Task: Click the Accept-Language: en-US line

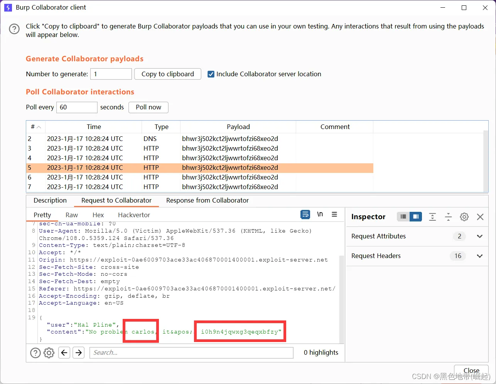Action: pos(81,303)
